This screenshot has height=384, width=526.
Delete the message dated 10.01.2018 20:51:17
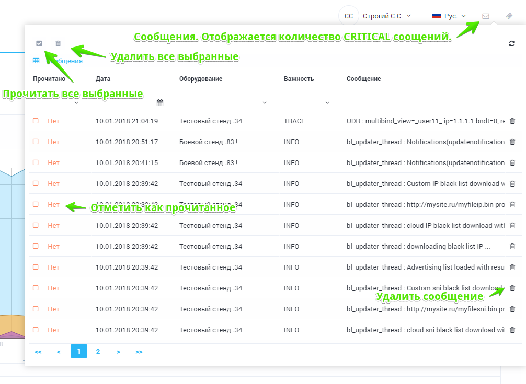point(512,142)
